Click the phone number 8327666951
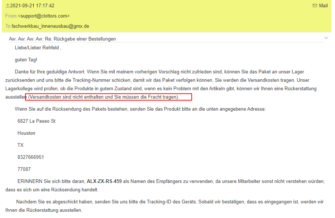The width and height of the screenshot is (335, 218). pos(31,157)
